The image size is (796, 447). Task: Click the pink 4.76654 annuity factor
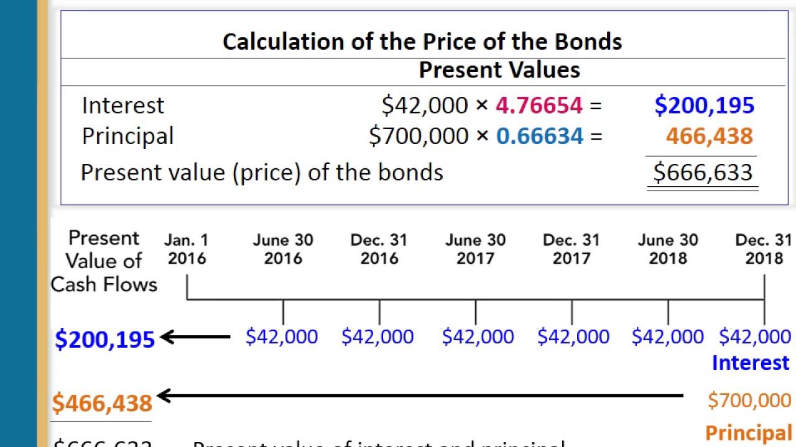pos(539,106)
